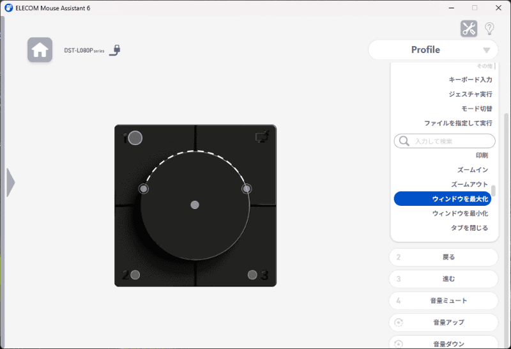Select タブを閉じる from the list
511x349 pixels.
(469, 228)
